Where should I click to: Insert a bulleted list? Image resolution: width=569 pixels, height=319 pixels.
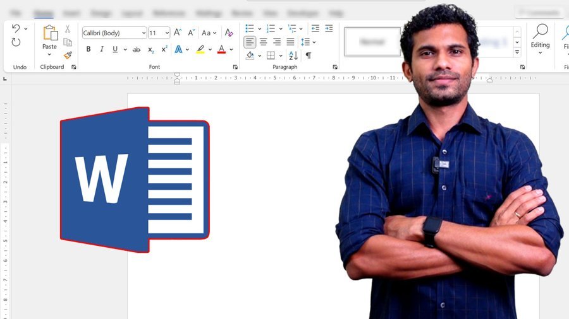[250, 28]
